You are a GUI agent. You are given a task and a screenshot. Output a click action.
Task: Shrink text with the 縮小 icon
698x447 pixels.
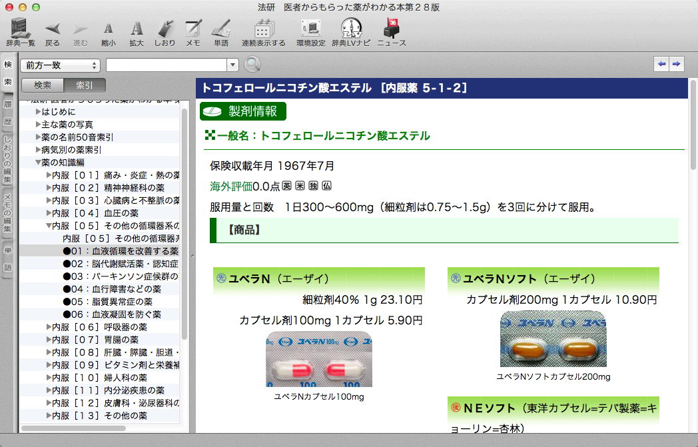(x=108, y=29)
